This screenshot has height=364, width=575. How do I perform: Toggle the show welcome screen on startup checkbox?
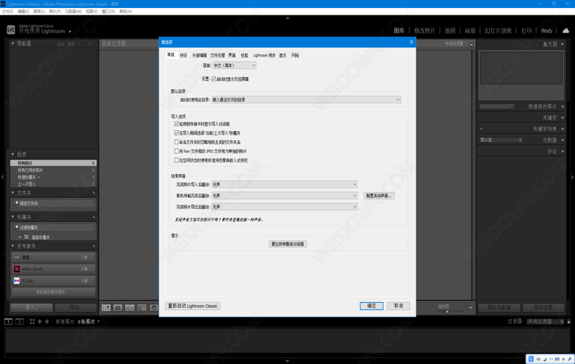click(213, 79)
